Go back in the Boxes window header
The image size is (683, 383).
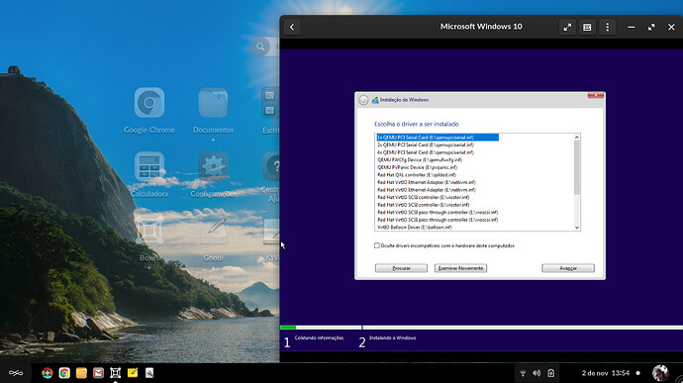[292, 27]
